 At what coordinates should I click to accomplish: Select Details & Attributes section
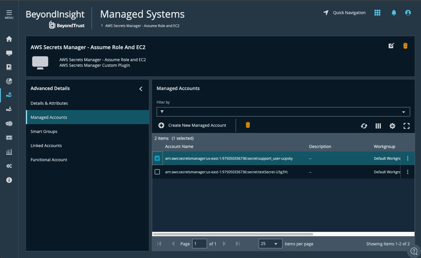(x=87, y=103)
